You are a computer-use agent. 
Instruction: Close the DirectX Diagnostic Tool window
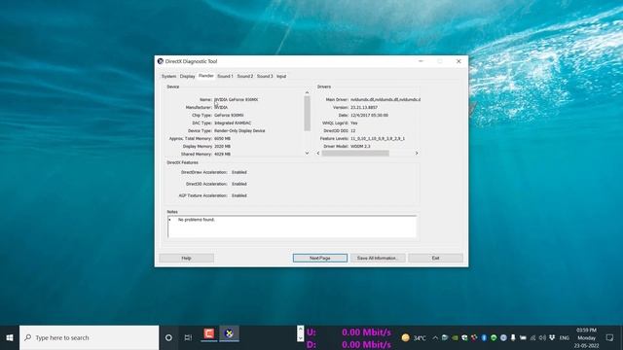458,61
